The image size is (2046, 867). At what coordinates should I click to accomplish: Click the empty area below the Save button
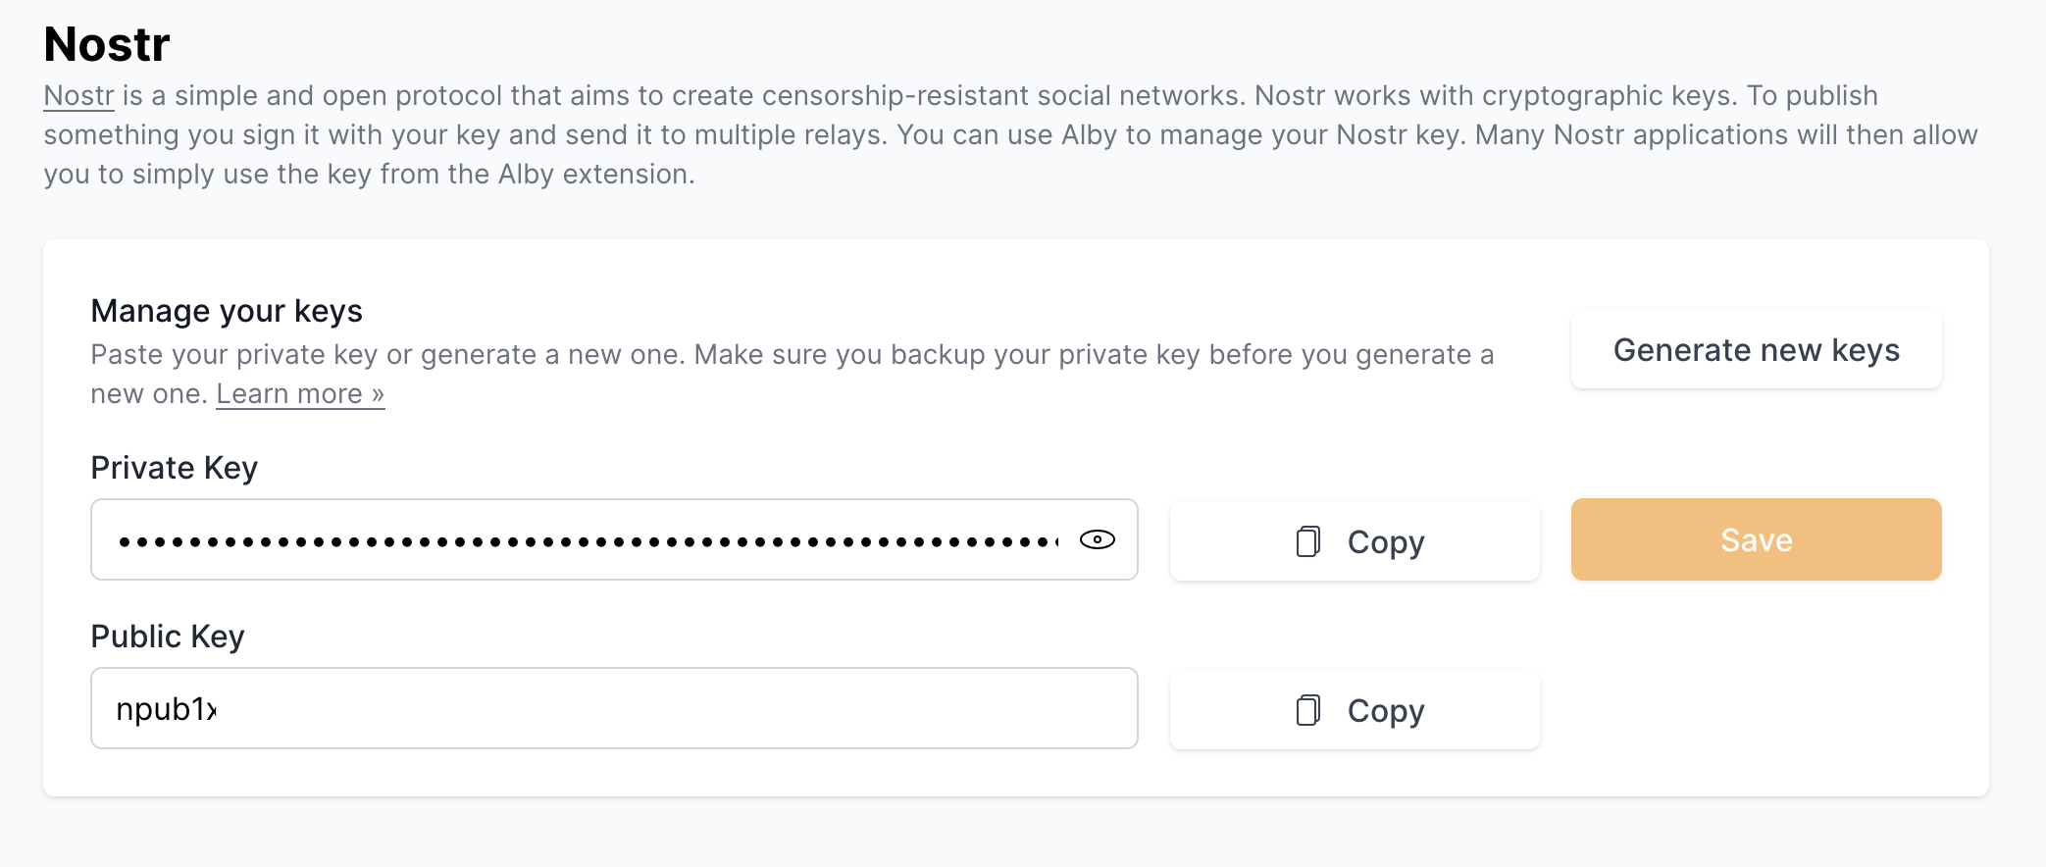(1756, 677)
